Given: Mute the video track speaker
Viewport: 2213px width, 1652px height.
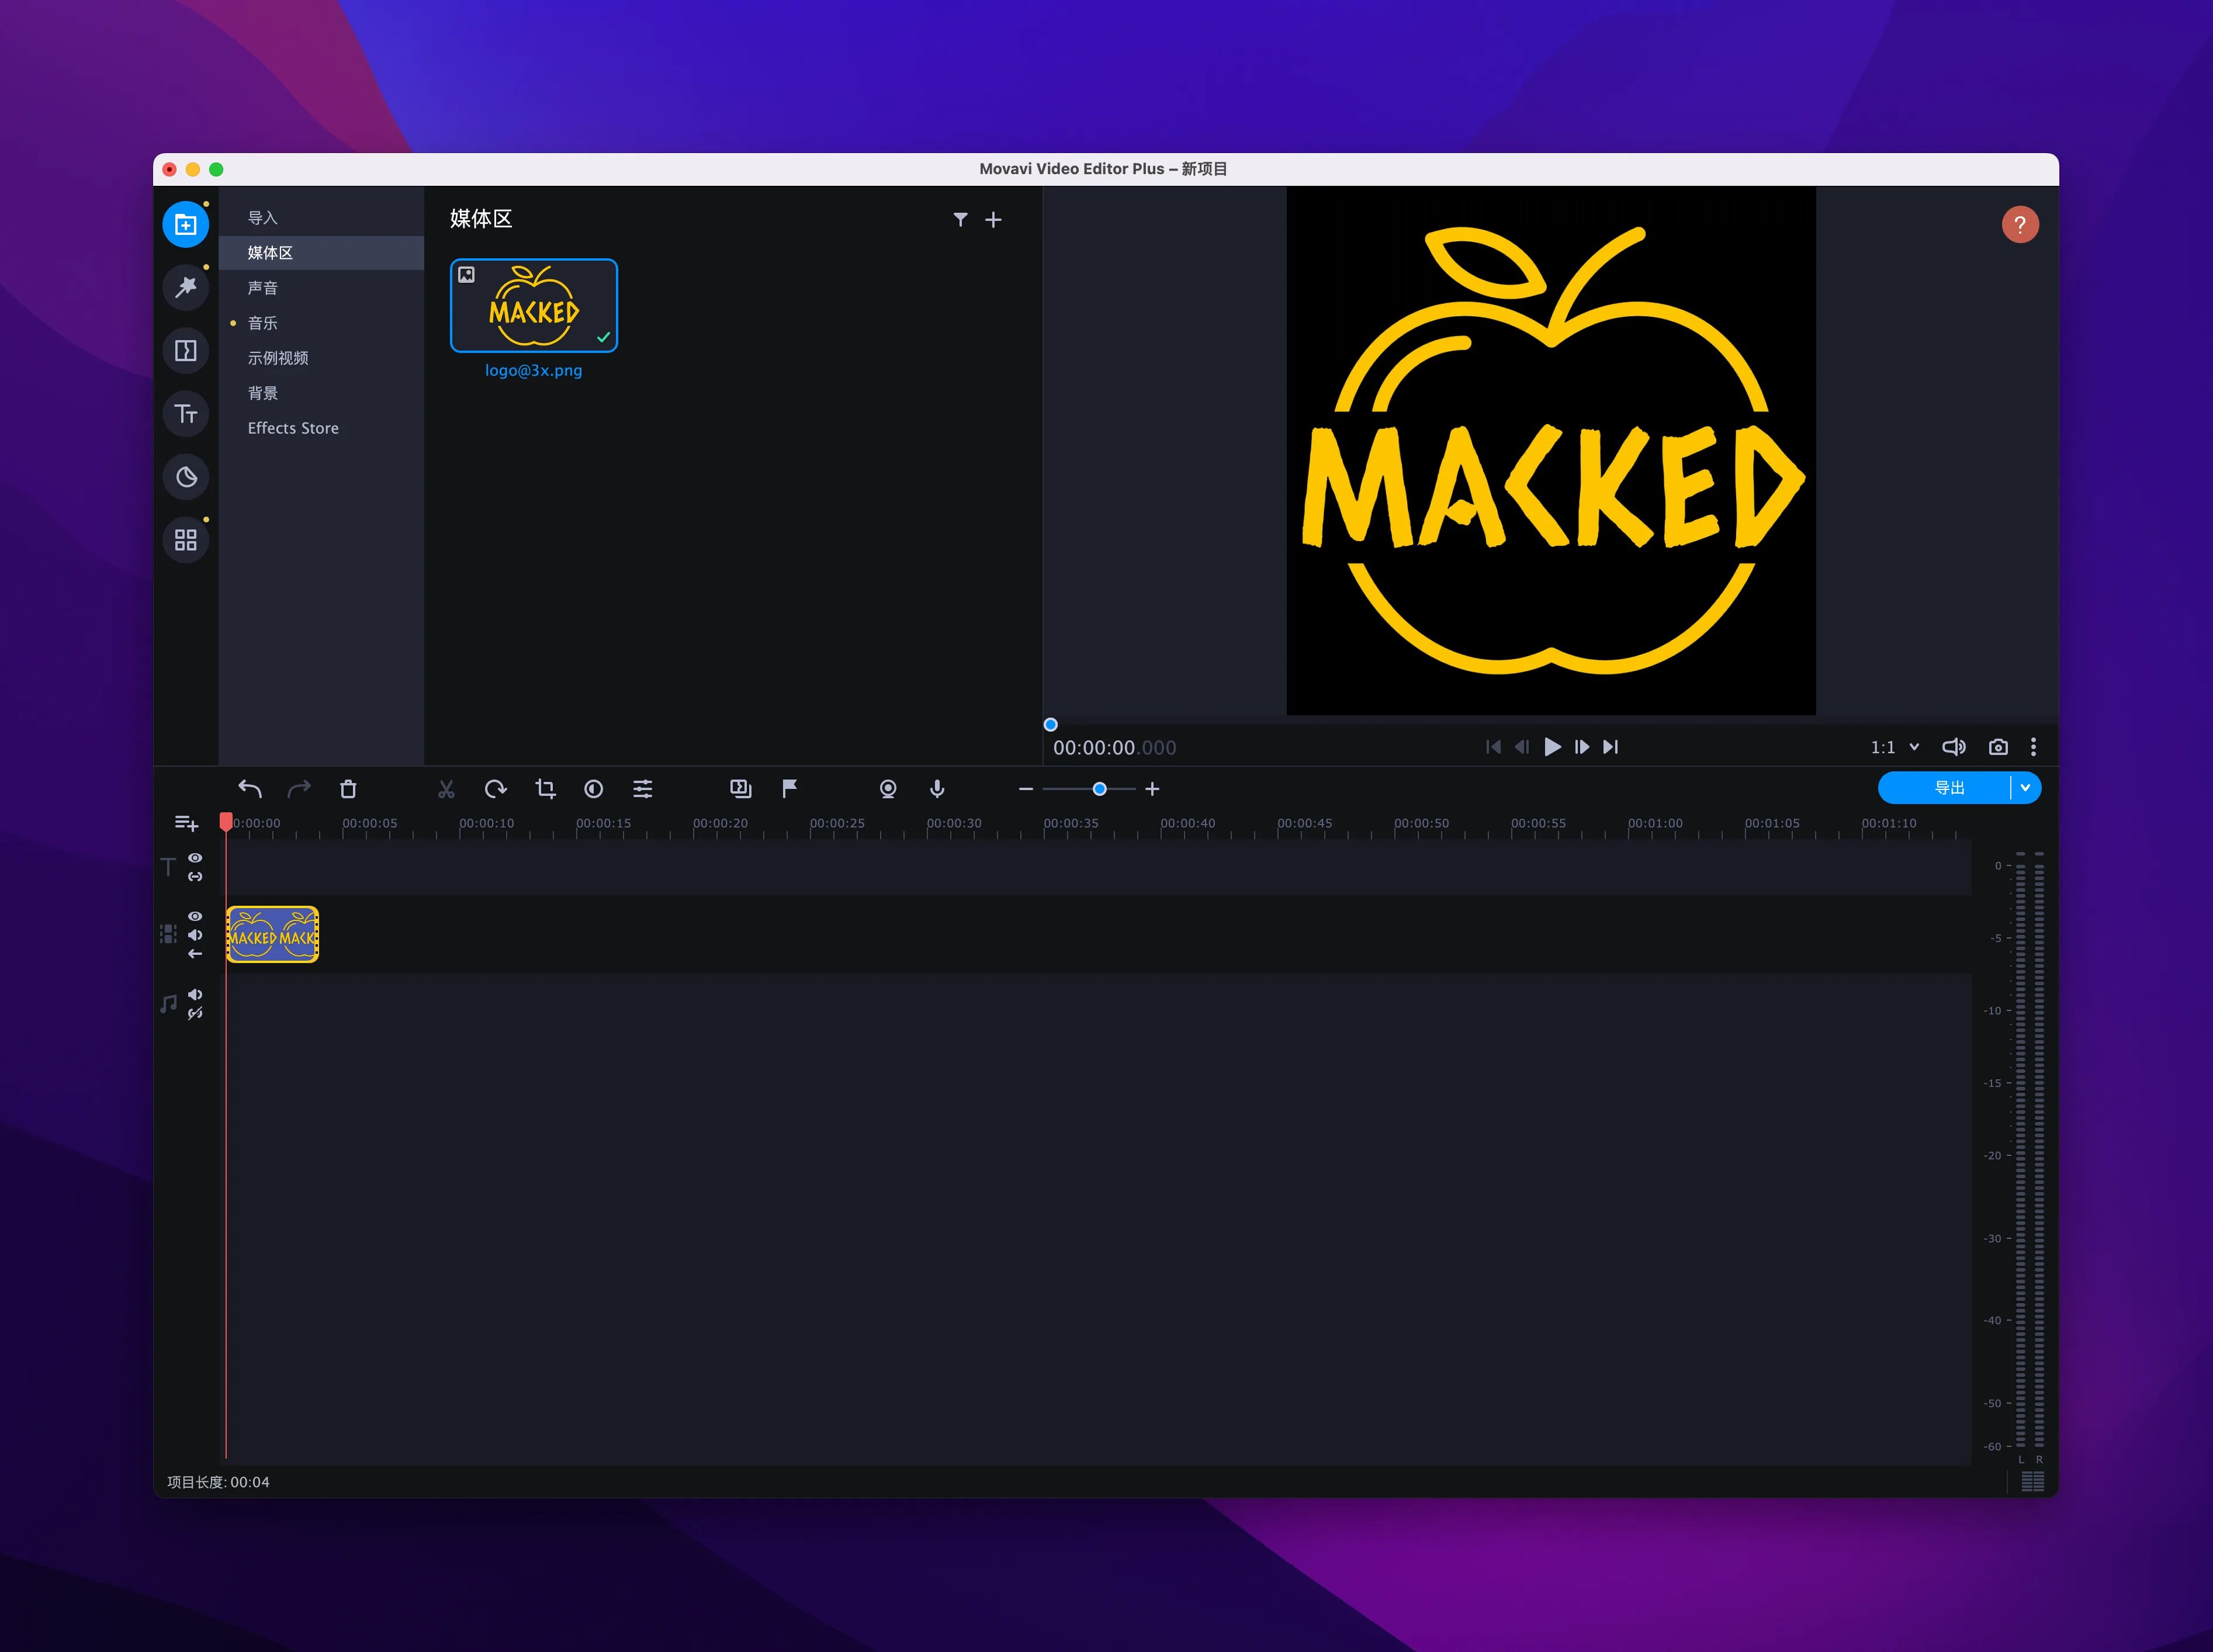Looking at the screenshot, I should point(195,935).
